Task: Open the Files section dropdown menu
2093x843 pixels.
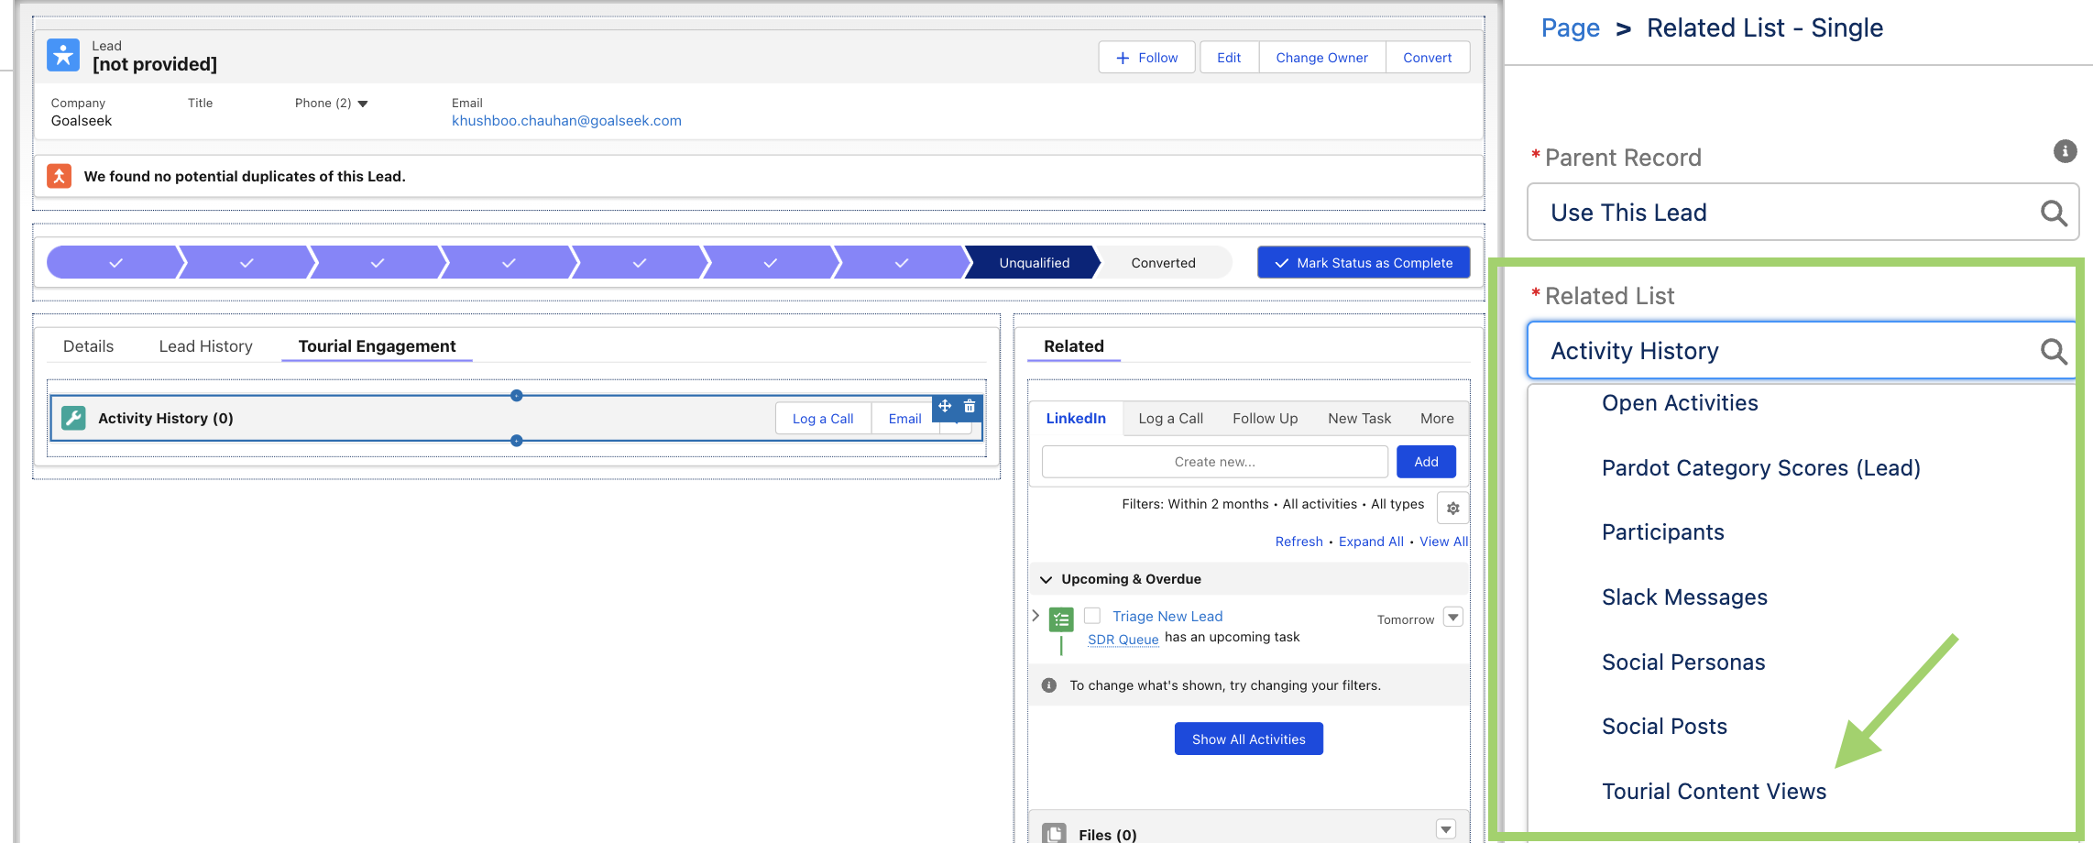Action: 1445,829
